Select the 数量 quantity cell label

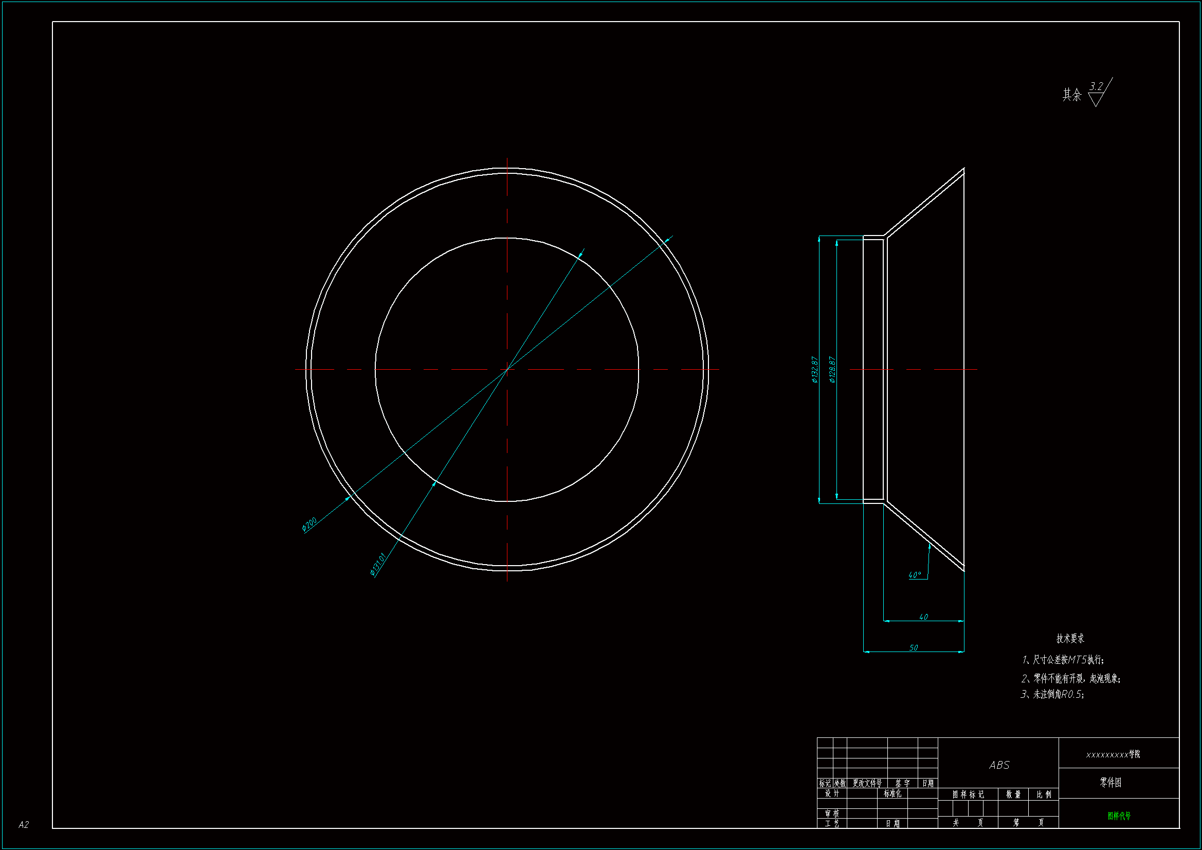[1013, 794]
